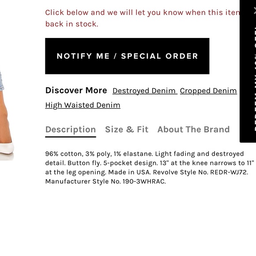Viewport: 256px width, 256px height.
Task: Visit the High Waisted Denim link
Action: 83,105
